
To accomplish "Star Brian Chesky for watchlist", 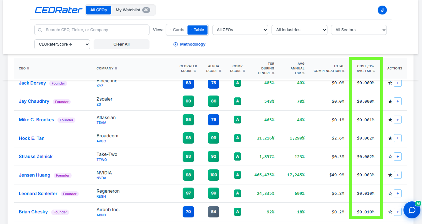I will point(390,212).
